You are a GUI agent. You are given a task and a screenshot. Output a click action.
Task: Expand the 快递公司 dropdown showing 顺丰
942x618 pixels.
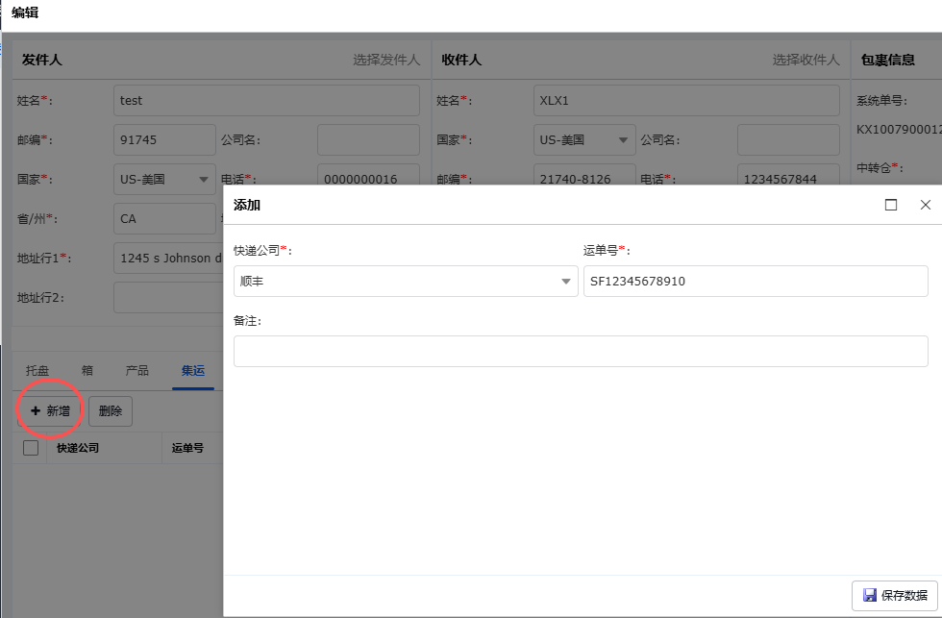click(567, 282)
